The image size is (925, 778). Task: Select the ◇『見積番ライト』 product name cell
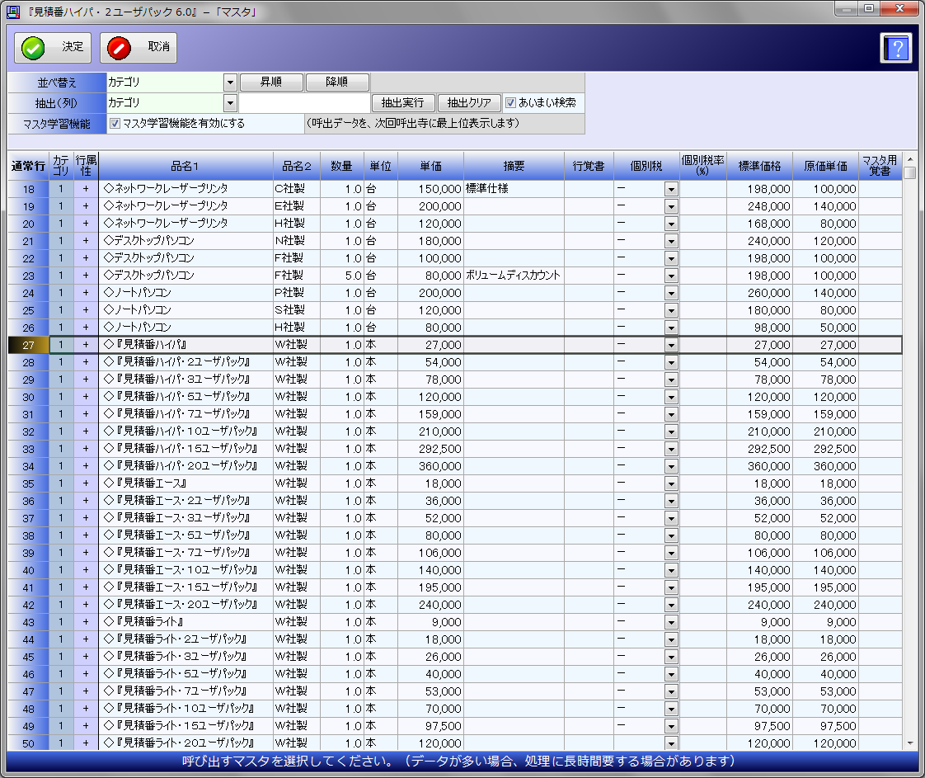click(x=185, y=622)
